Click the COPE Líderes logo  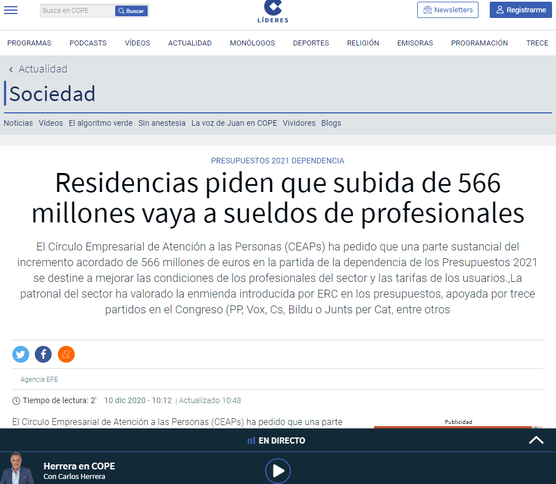click(x=273, y=11)
